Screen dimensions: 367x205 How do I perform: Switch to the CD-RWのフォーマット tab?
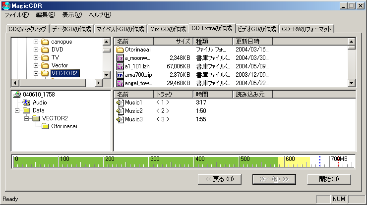[306, 29]
